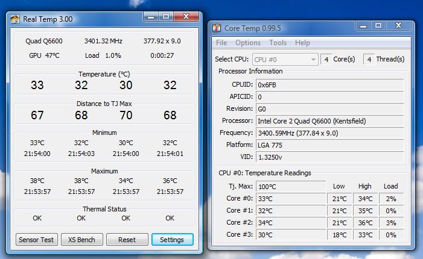
Task: Click the Quad Q6600 label in Real Temp
Action: coord(43,41)
